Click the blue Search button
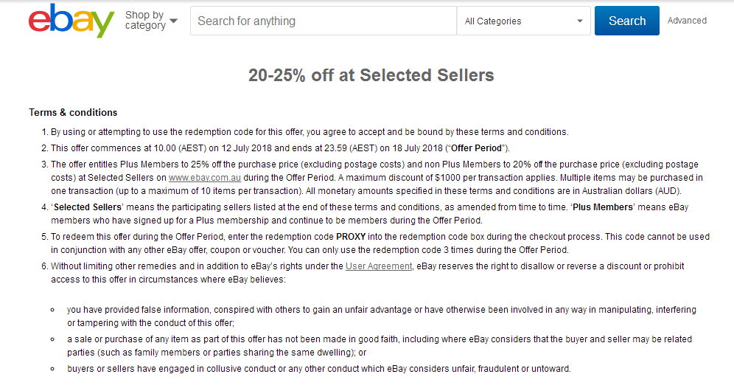 627,21
